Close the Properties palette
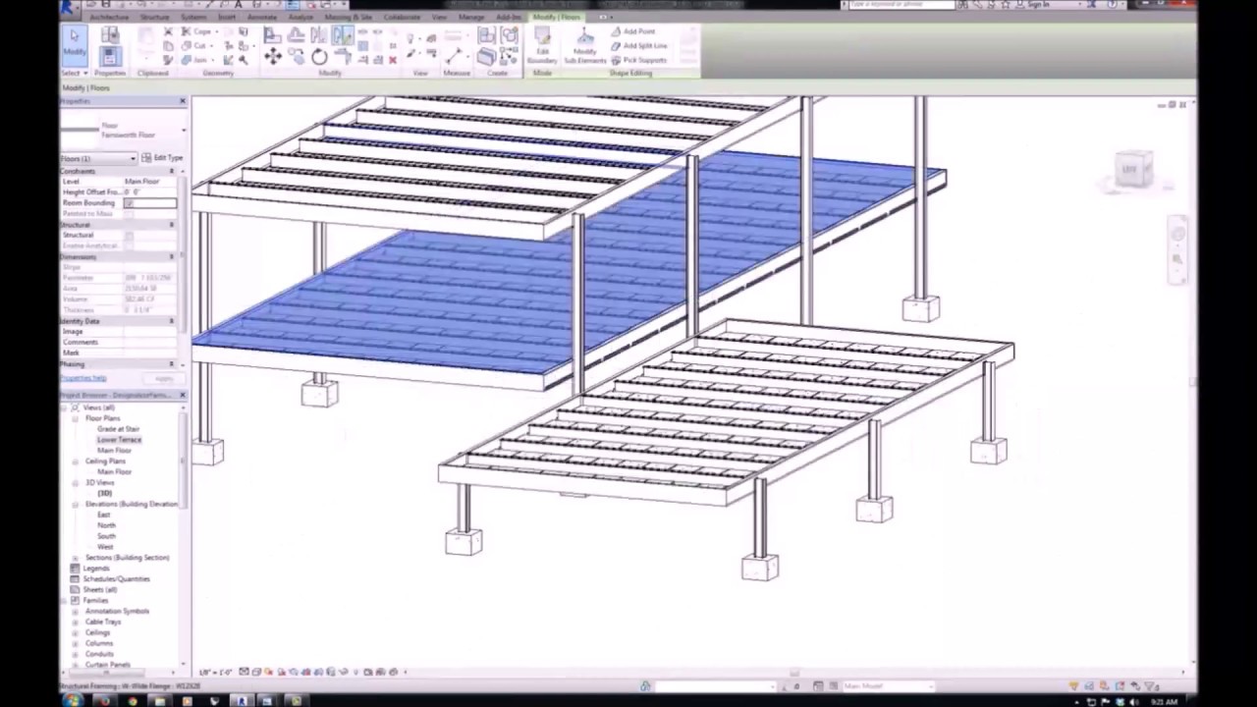The width and height of the screenshot is (1257, 707). pyautogui.click(x=183, y=101)
